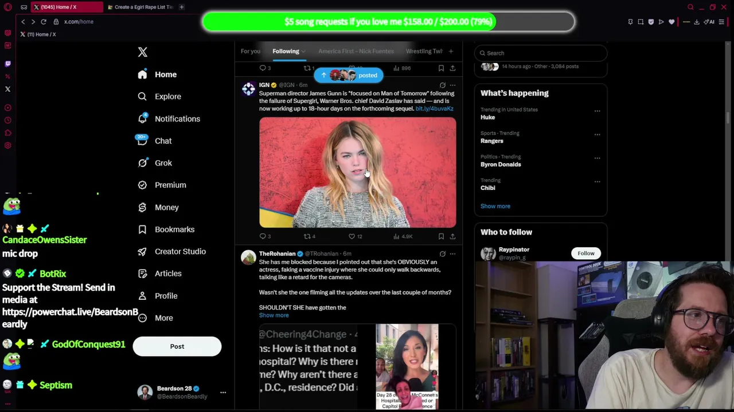Follow Raypinator
734x412 pixels.
pos(586,253)
